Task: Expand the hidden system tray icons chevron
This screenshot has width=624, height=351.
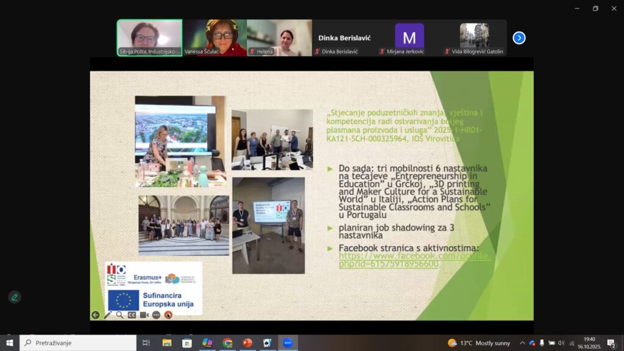Action: pos(522,343)
